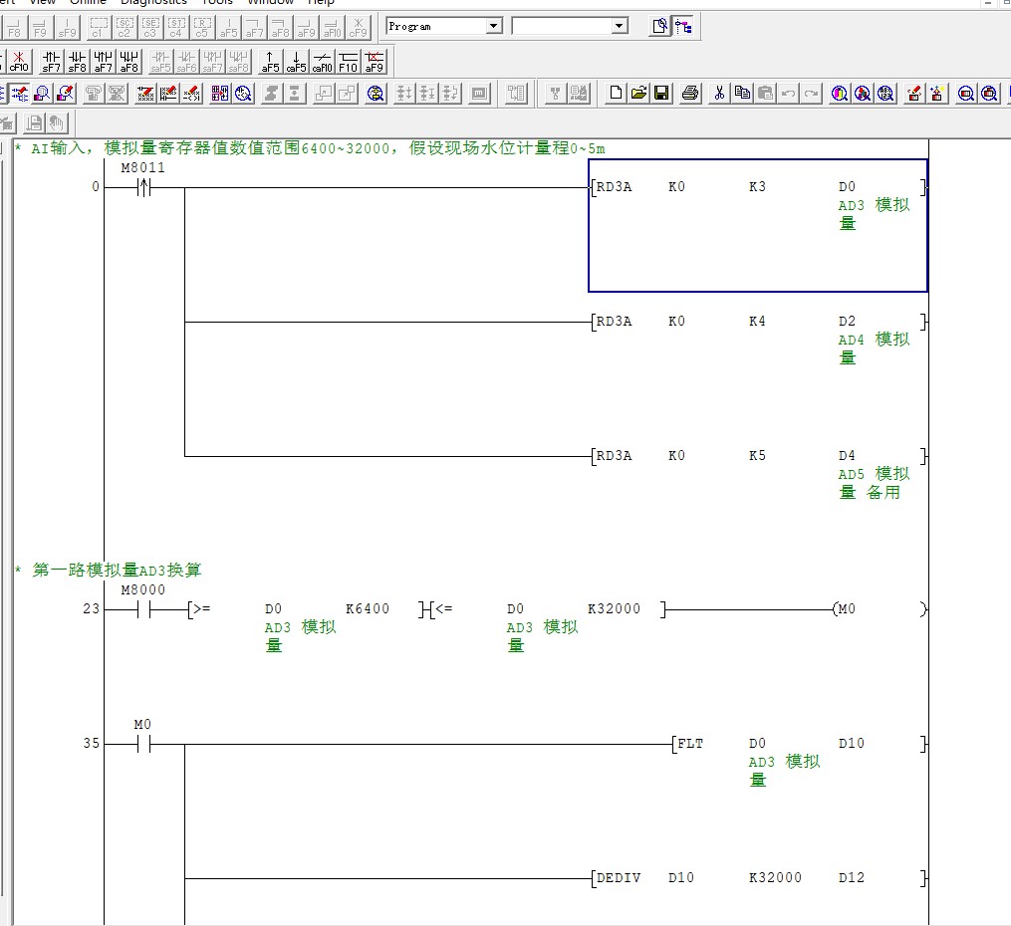Image resolution: width=1011 pixels, height=926 pixels.
Task: Select the M0 output coil on rung 23
Action: coord(847,609)
